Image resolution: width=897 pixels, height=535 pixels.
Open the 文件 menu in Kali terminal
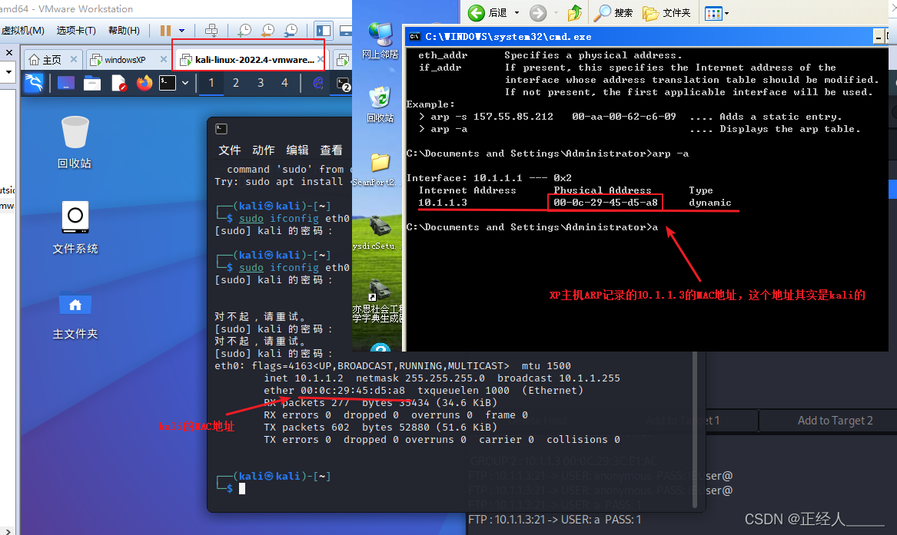229,150
